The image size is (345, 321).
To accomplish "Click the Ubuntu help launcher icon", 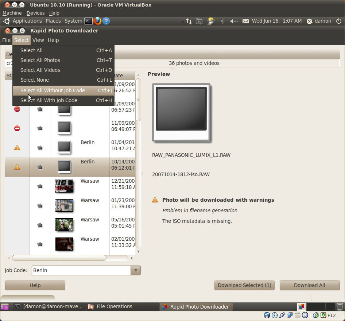I will coord(106,21).
